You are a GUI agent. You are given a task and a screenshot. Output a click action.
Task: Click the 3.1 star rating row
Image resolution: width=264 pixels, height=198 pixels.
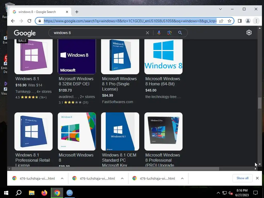click(x=73, y=102)
